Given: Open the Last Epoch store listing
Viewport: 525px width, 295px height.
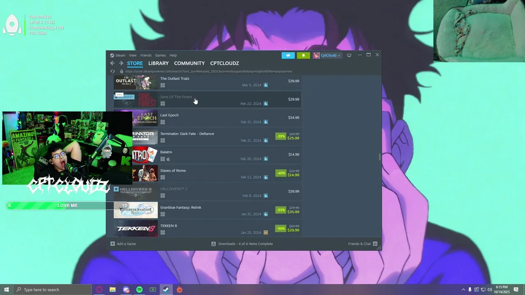Looking at the screenshot, I should click(169, 115).
